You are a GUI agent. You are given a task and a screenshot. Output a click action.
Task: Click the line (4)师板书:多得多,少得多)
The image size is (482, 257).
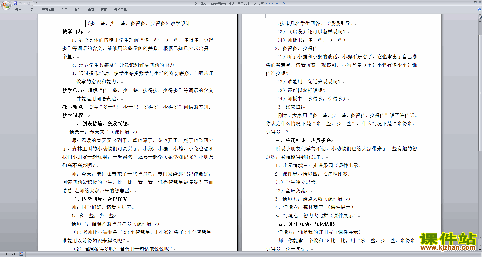coord(311,99)
